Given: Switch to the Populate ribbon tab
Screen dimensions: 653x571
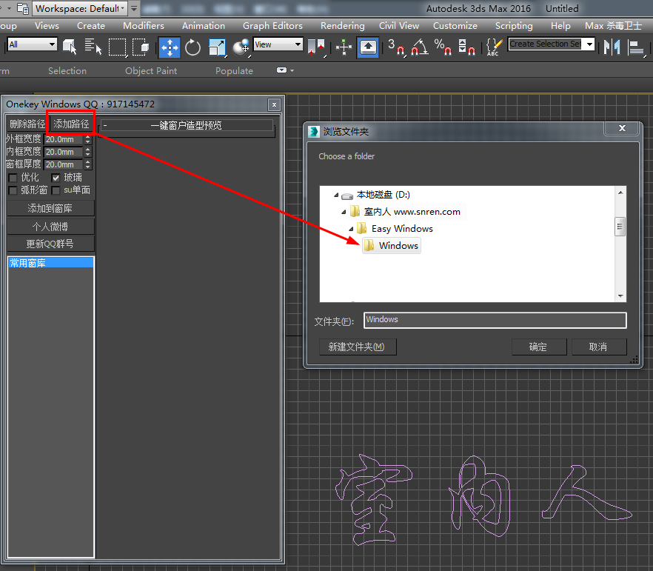Looking at the screenshot, I should (x=234, y=71).
